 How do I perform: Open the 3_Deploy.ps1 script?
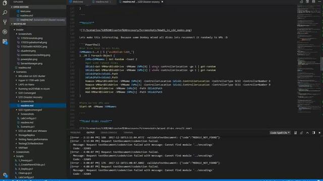tap(26, 169)
